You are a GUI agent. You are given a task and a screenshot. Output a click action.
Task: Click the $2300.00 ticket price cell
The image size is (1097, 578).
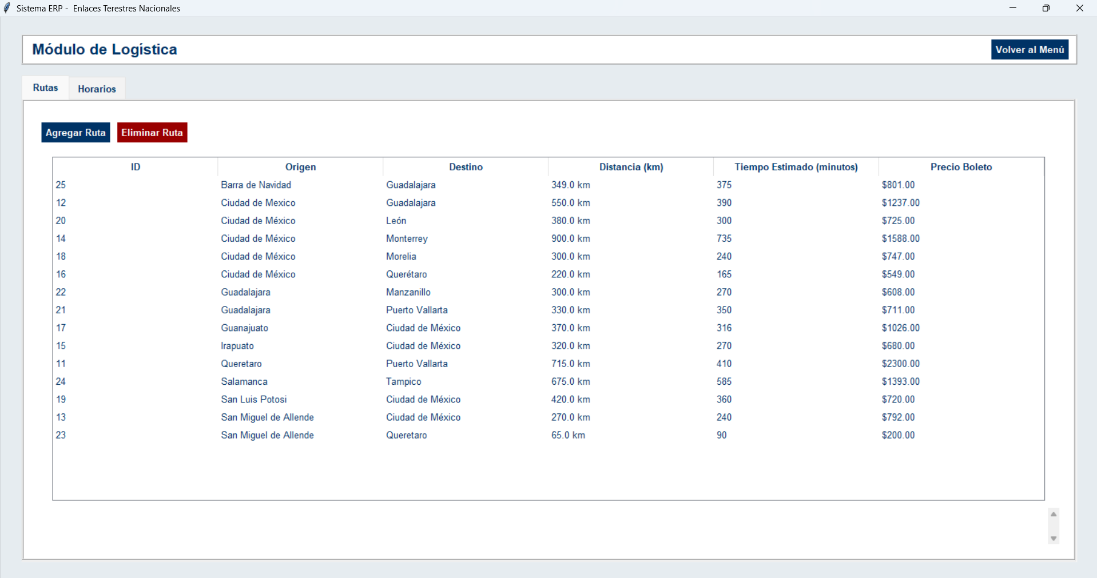click(x=901, y=364)
